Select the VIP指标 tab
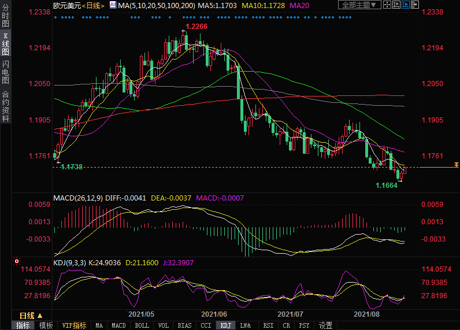Viewport: 460px width, 330px height. click(x=74, y=325)
